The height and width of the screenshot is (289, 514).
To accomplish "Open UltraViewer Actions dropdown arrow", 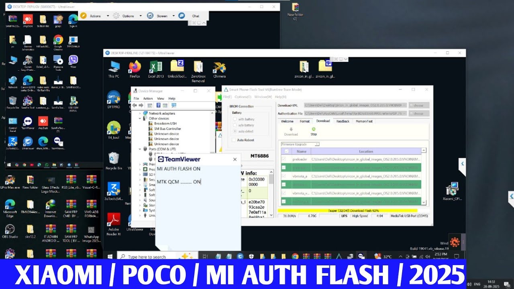I will tap(108, 16).
